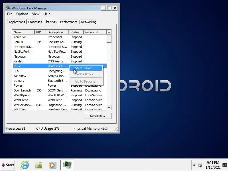Select the highlighted idsvc service name
The width and height of the screenshot is (228, 171).
pyautogui.click(x=17, y=66)
